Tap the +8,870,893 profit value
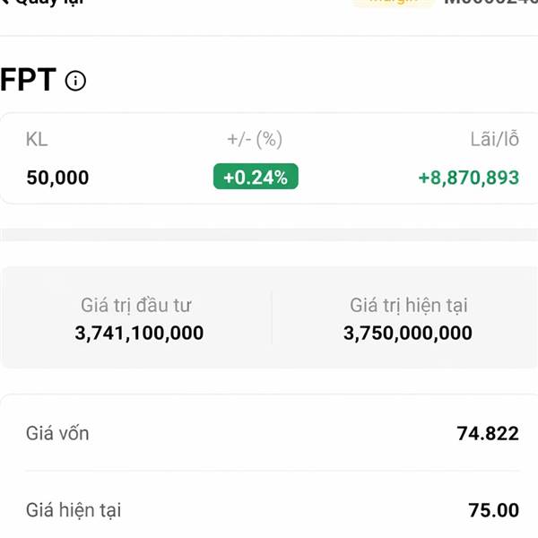This screenshot has height=538, width=538. 468,178
